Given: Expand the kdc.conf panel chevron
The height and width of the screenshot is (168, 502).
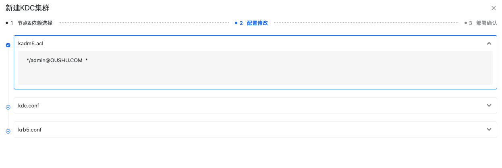Looking at the screenshot, I should coord(489,105).
